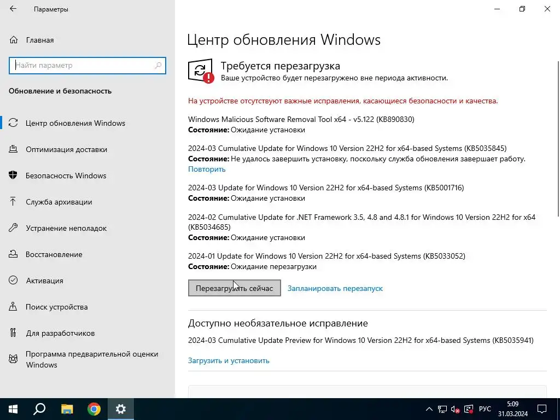
Task: Click the Безопасность Windows shield icon
Action: pyautogui.click(x=13, y=176)
